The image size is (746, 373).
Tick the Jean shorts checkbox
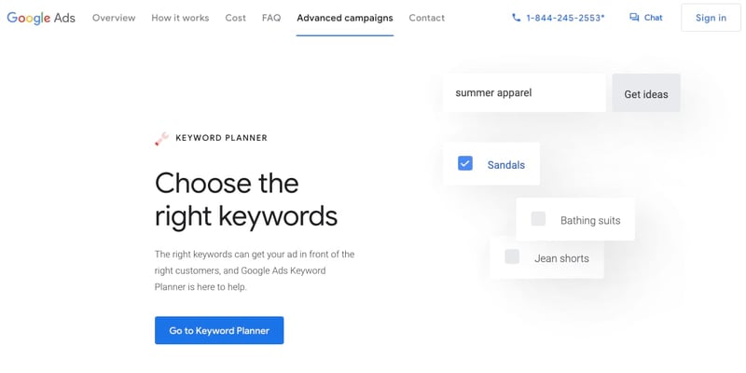(512, 256)
